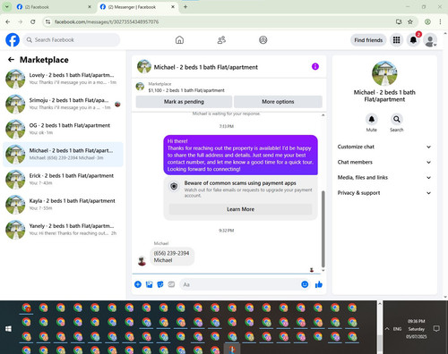The height and width of the screenshot is (354, 448).
Task: Open Chrome profile icon in toolbar
Action: [x=427, y=21]
